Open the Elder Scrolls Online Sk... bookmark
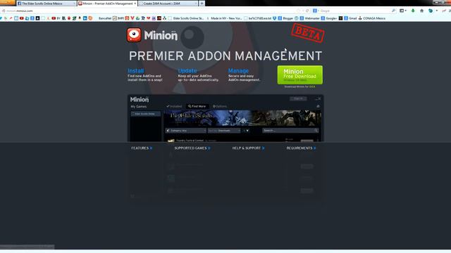The height and width of the screenshot is (253, 451). point(186,18)
